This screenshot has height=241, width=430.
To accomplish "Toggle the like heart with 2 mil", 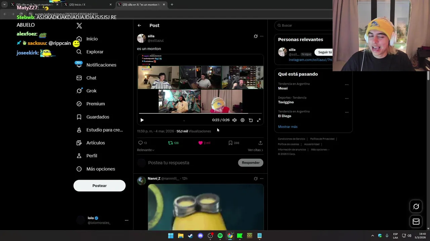I will coord(201,143).
